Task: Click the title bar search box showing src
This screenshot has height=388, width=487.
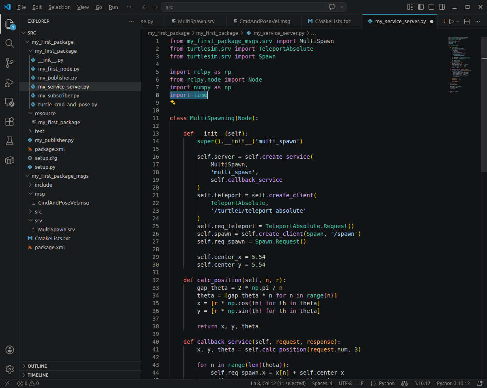Action: pos(254,7)
